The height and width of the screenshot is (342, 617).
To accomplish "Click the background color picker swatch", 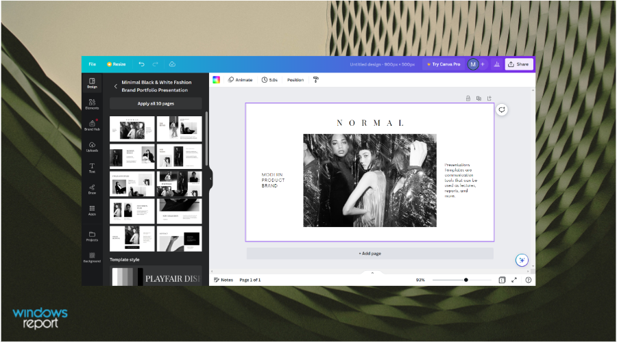I will tap(216, 80).
